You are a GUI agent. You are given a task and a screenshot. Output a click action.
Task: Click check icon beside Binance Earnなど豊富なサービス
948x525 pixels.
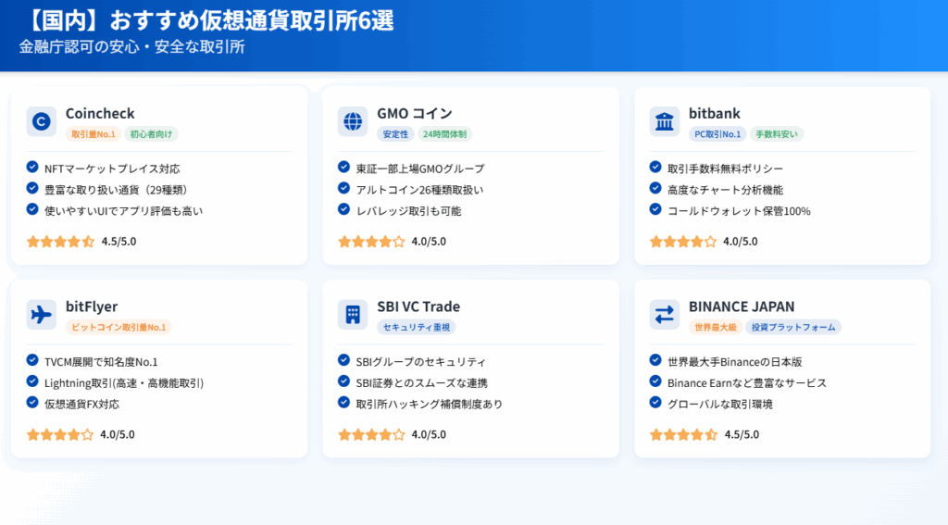[x=655, y=381]
